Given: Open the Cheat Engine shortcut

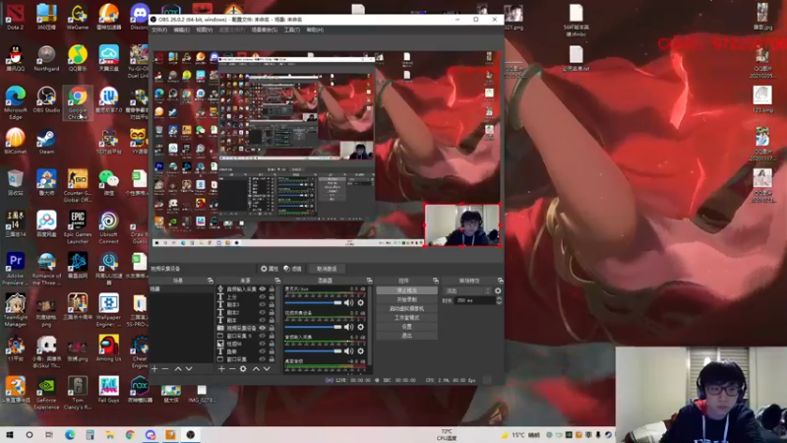Looking at the screenshot, I should [140, 351].
